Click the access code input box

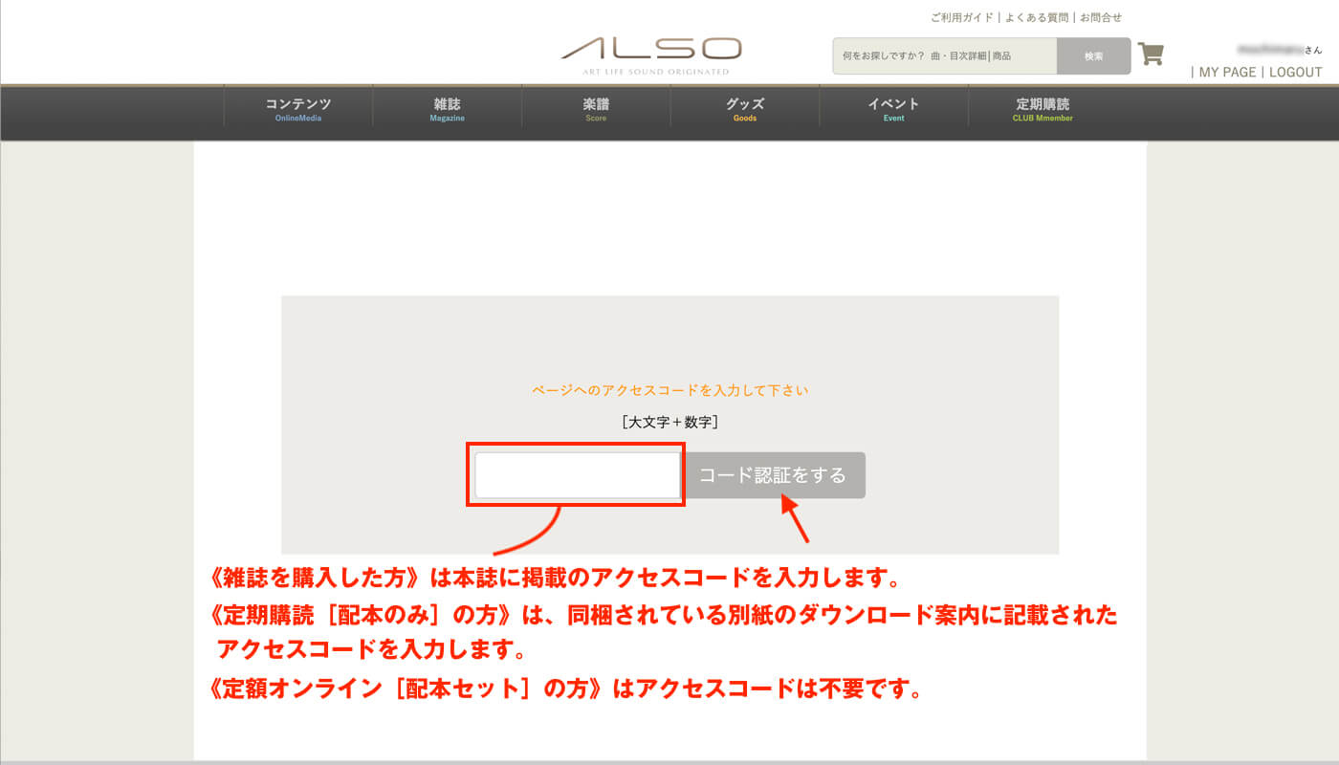[577, 475]
